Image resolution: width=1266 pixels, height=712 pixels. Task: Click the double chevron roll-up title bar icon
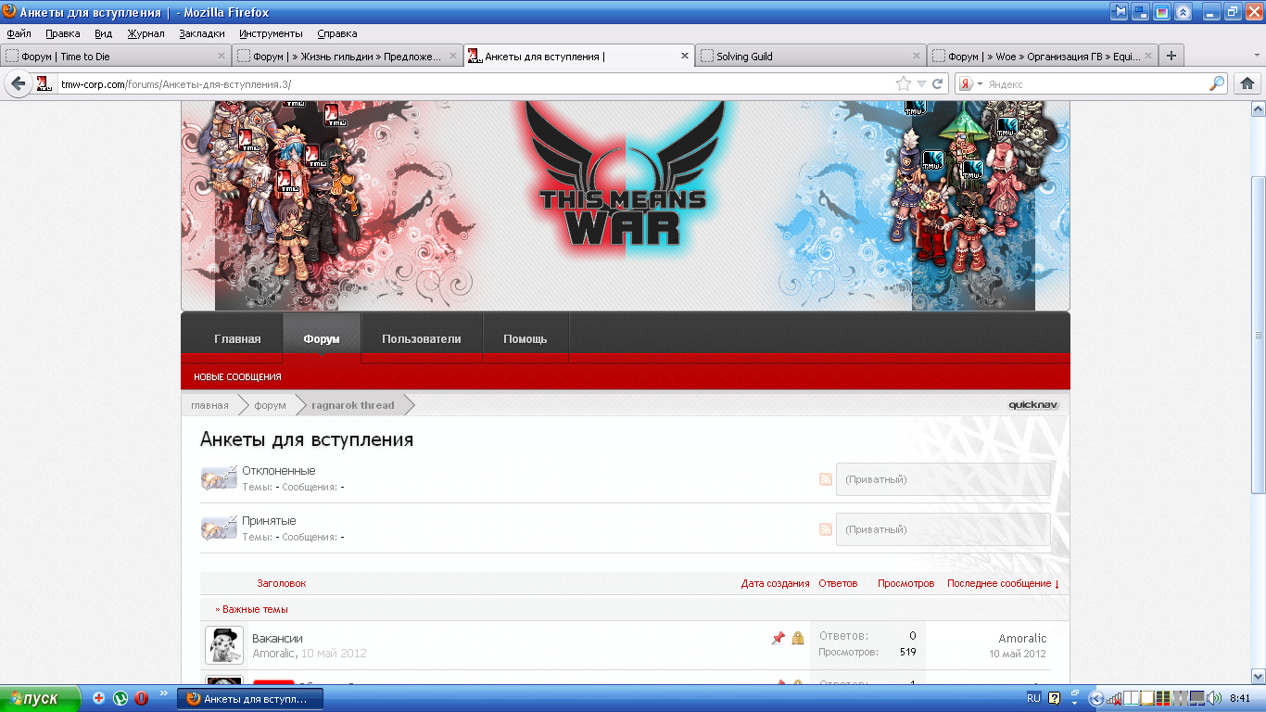(x=1184, y=12)
